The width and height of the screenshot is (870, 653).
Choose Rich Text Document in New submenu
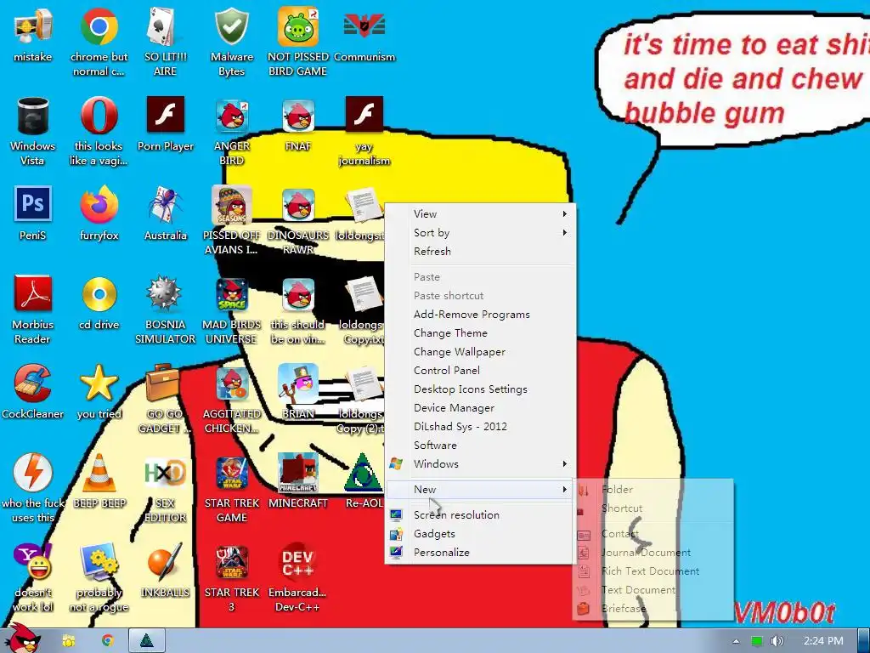653,571
